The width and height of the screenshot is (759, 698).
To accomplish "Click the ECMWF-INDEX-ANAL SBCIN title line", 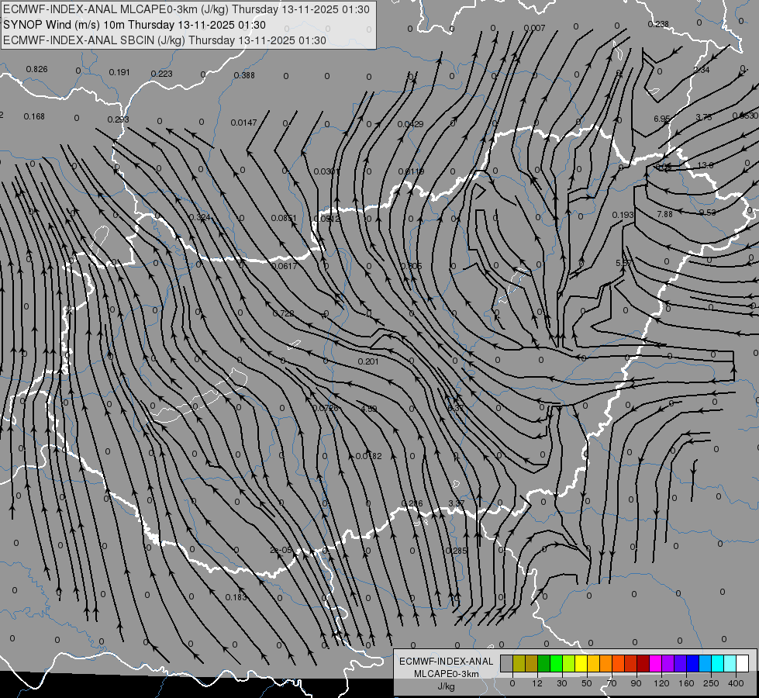I will point(164,40).
